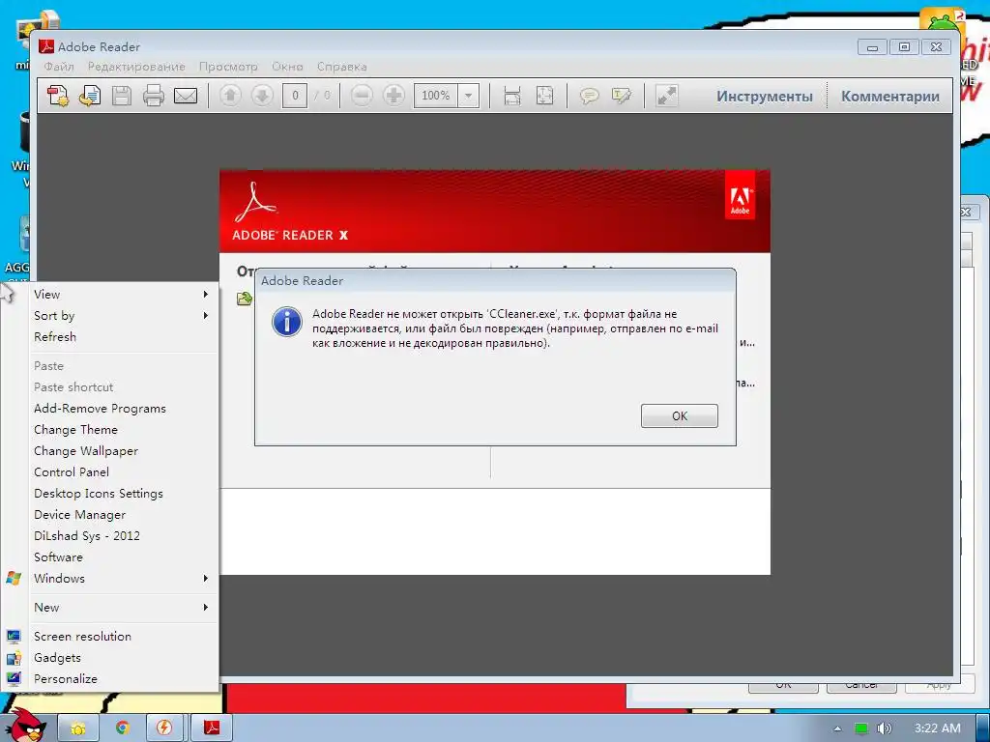Click the Next page down-arrow icon

[x=262, y=96]
